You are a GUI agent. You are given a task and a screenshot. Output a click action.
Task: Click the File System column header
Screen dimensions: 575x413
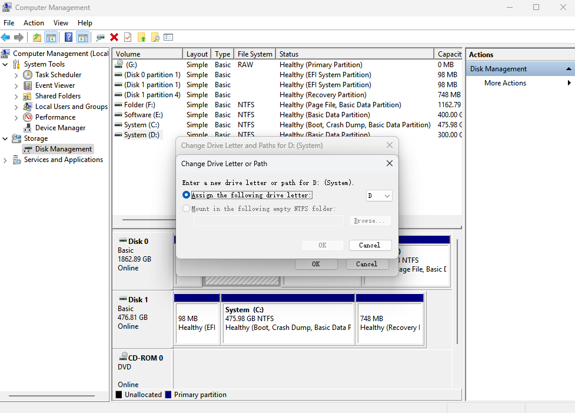click(x=255, y=54)
